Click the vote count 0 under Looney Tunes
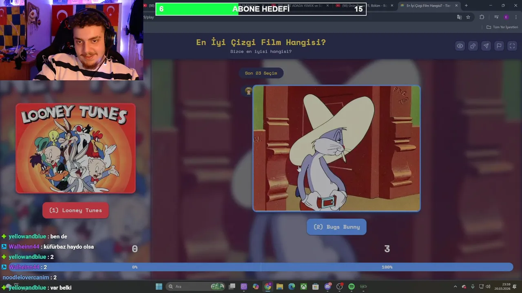Image resolution: width=522 pixels, height=293 pixels. point(135,249)
